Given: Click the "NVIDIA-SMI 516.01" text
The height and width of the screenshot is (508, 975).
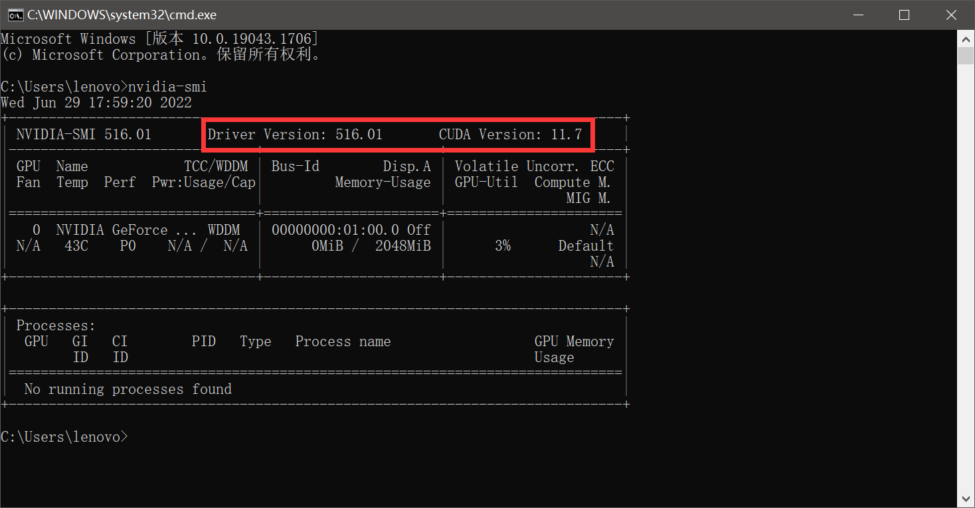Looking at the screenshot, I should point(84,135).
